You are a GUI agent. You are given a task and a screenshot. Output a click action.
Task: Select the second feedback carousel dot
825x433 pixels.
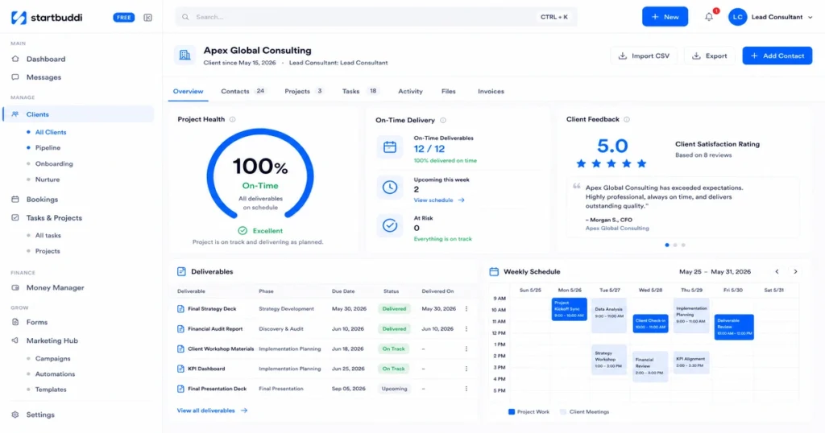coord(675,245)
